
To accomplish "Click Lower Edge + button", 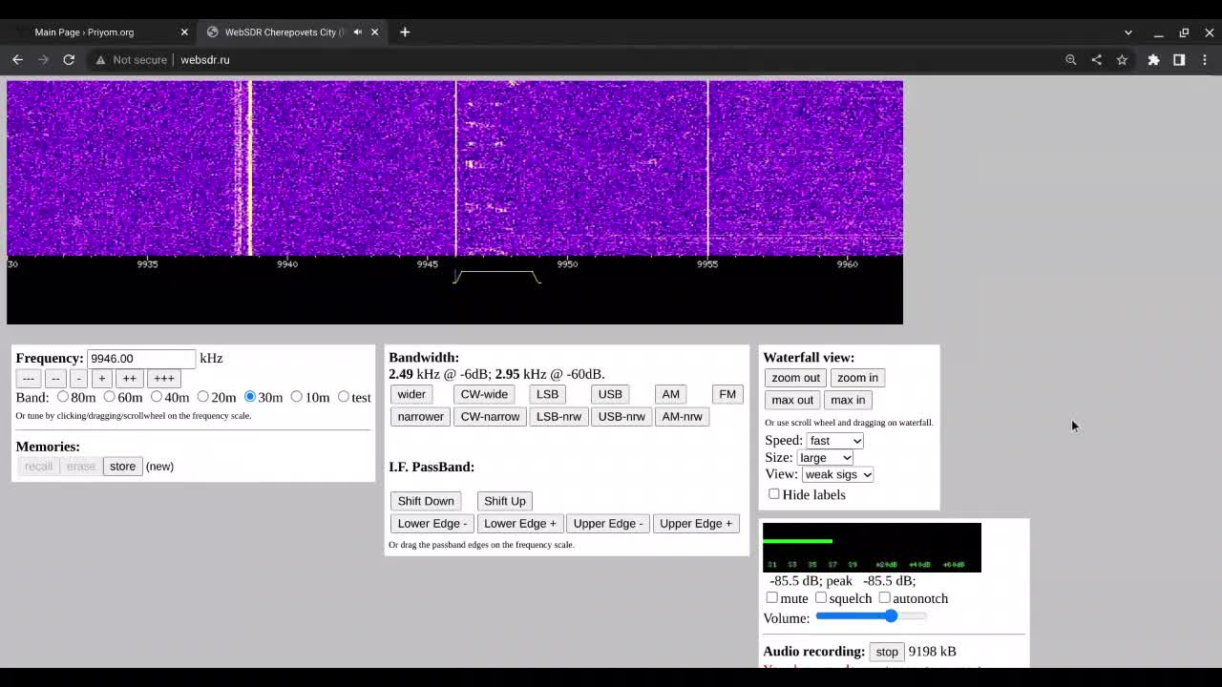I will [x=520, y=524].
